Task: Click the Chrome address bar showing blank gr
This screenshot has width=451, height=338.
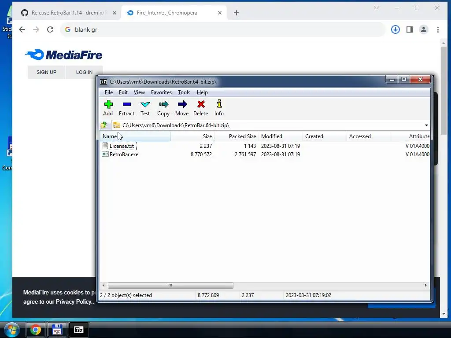Action: click(223, 29)
